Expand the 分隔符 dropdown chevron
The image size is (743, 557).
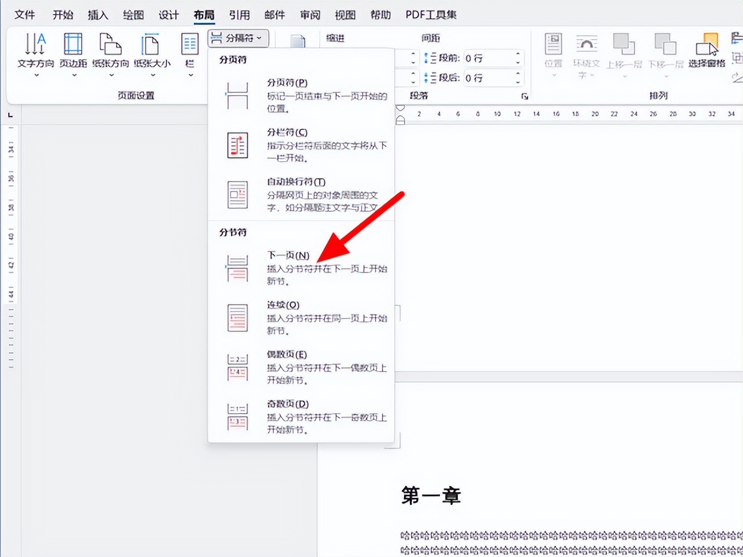click(x=261, y=38)
